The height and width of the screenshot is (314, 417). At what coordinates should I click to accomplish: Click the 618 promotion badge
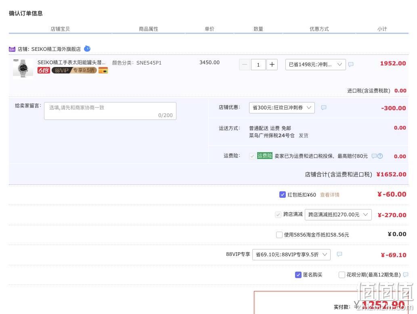tap(44, 70)
